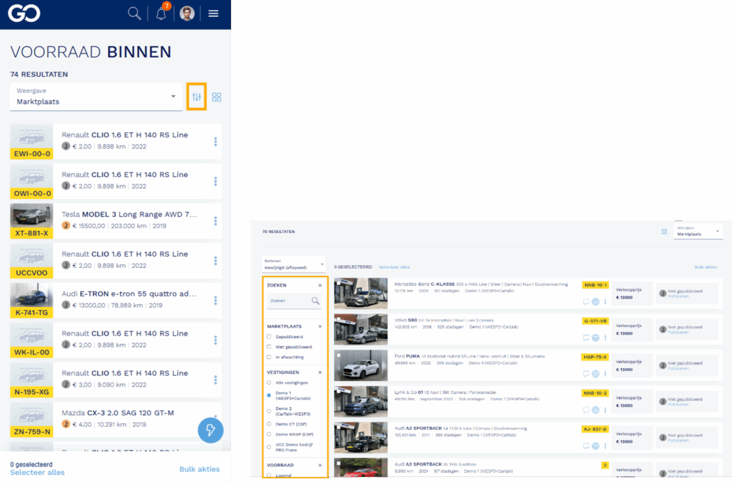Click Publiceren link for HGP-75-X
This screenshot has width=732, height=484.
coord(678,368)
